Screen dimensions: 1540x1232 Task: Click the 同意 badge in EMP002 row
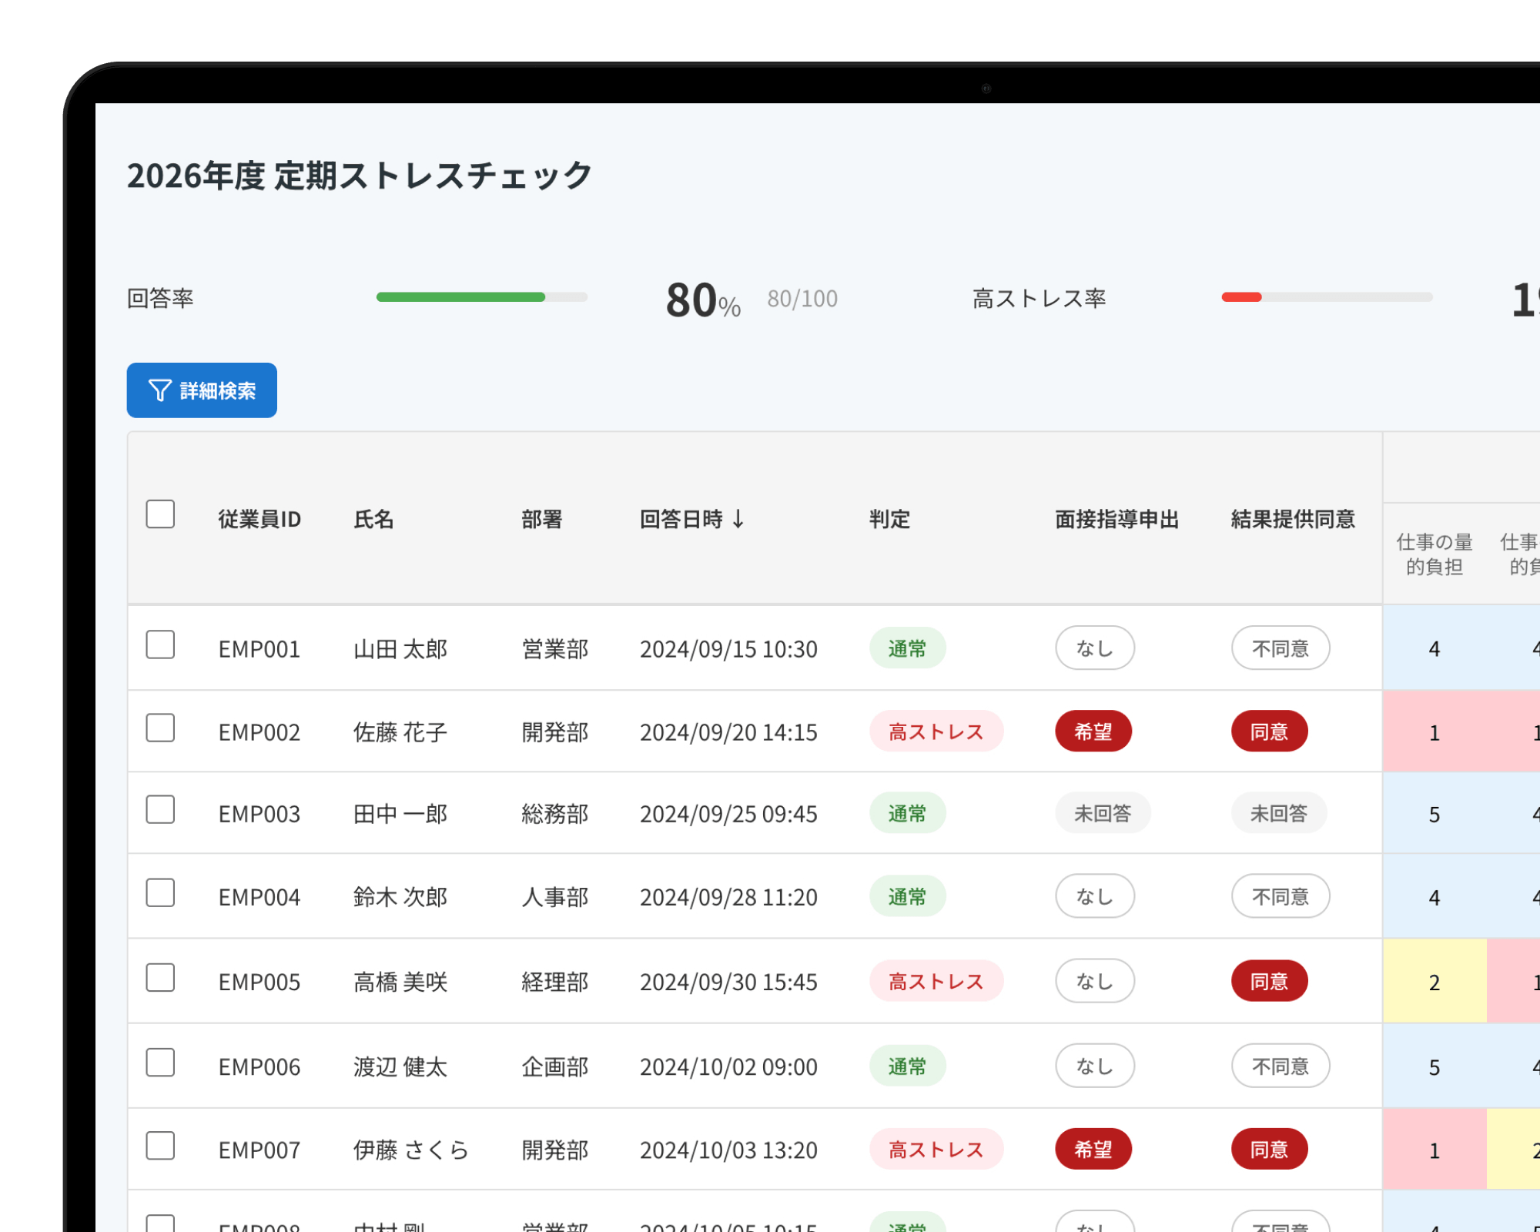pos(1269,731)
